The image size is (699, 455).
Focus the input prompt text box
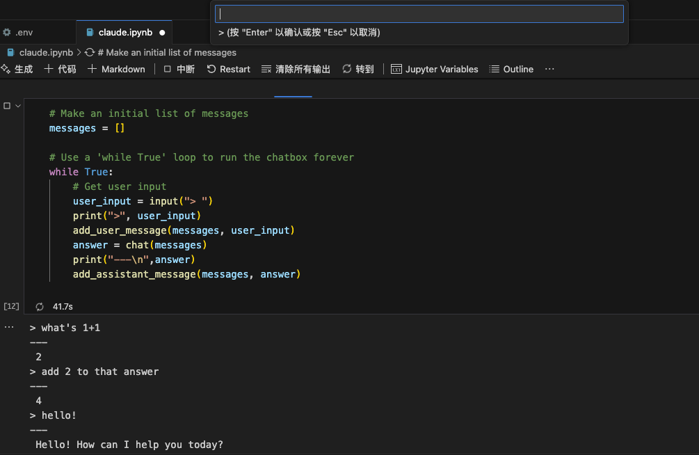(421, 14)
